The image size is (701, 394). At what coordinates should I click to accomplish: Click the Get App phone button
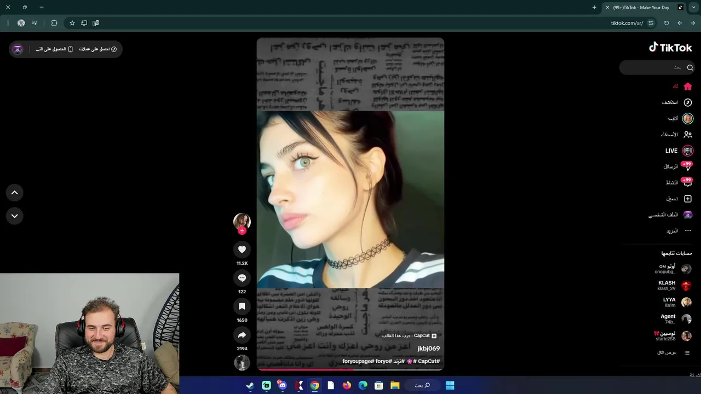54,49
